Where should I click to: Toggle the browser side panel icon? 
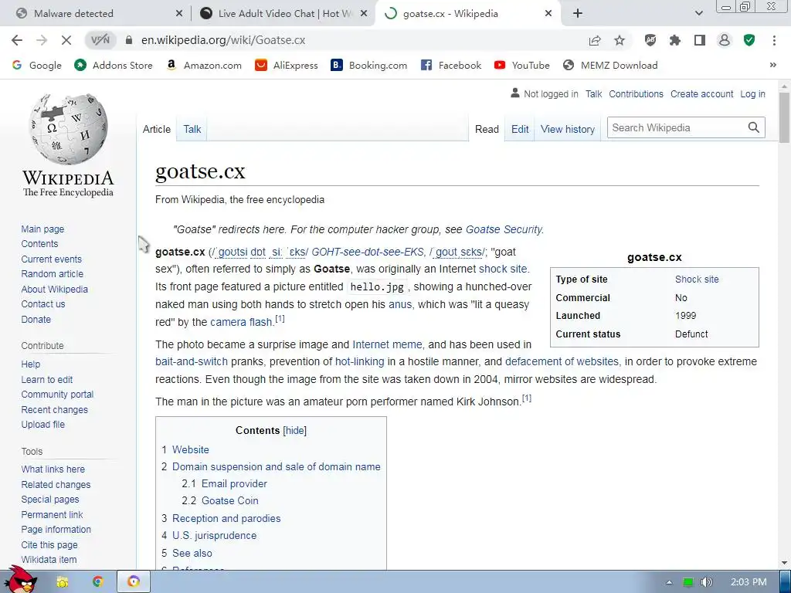coord(700,40)
